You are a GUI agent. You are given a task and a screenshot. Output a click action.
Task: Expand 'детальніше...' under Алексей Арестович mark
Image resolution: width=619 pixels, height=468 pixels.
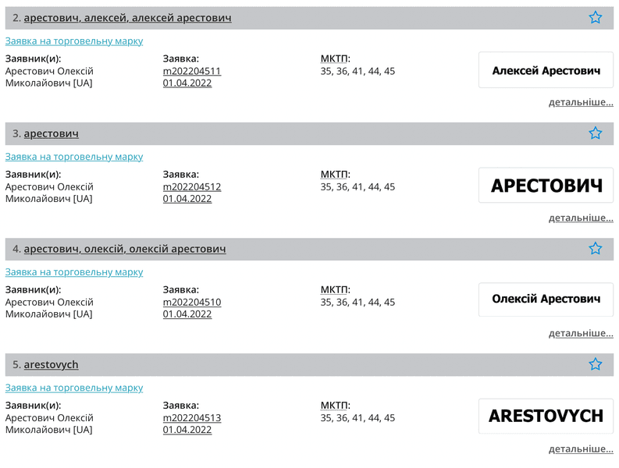point(580,102)
